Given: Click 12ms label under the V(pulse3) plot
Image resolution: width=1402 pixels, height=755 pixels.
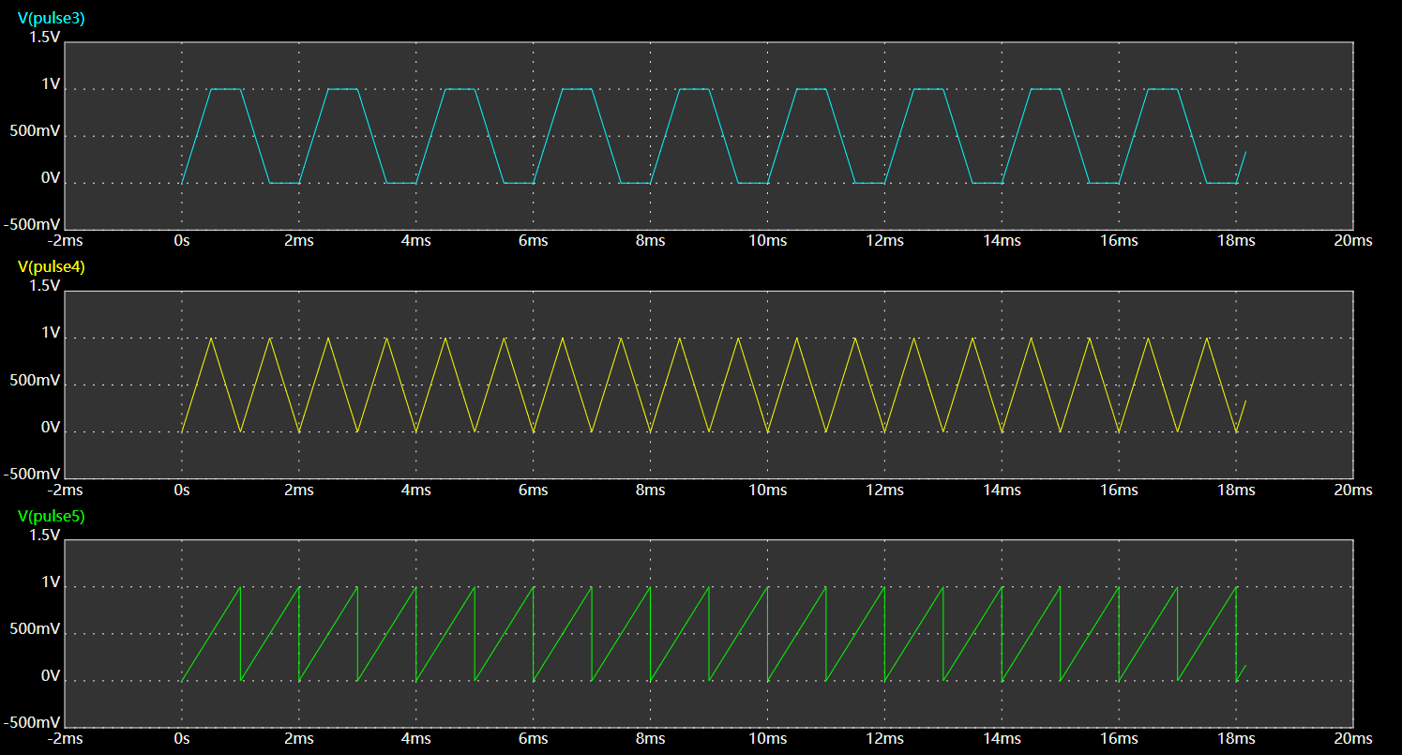Looking at the screenshot, I should [884, 241].
